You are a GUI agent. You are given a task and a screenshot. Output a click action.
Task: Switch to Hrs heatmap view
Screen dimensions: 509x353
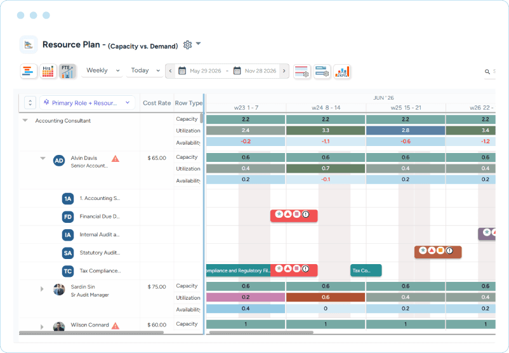(x=48, y=71)
